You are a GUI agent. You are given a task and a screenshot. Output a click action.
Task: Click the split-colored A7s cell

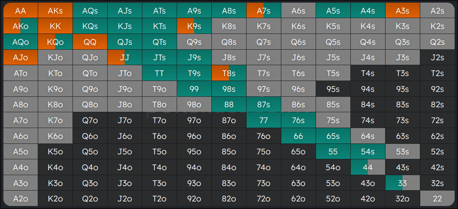pyautogui.click(x=264, y=11)
